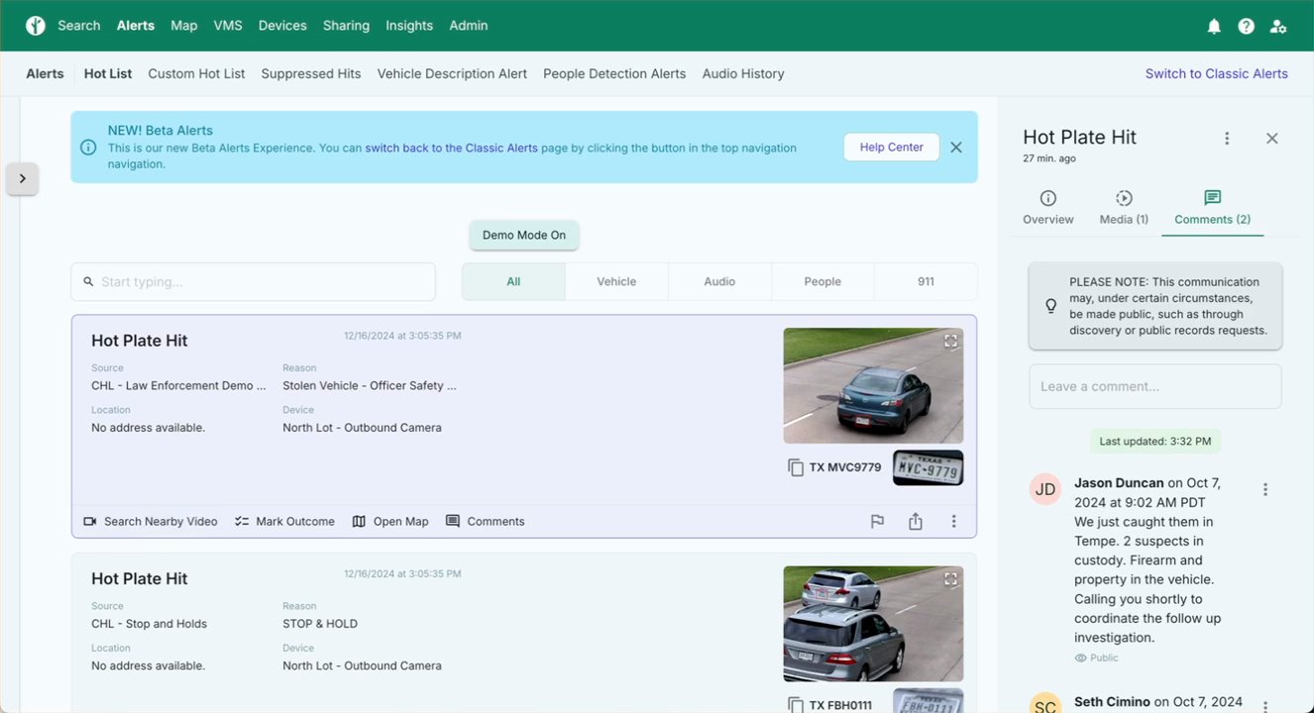Follow the switch back to Classic Alerts link
Viewport: 1314px width, 713px height.
click(x=452, y=148)
